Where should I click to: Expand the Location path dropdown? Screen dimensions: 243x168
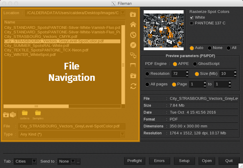pos(122,13)
